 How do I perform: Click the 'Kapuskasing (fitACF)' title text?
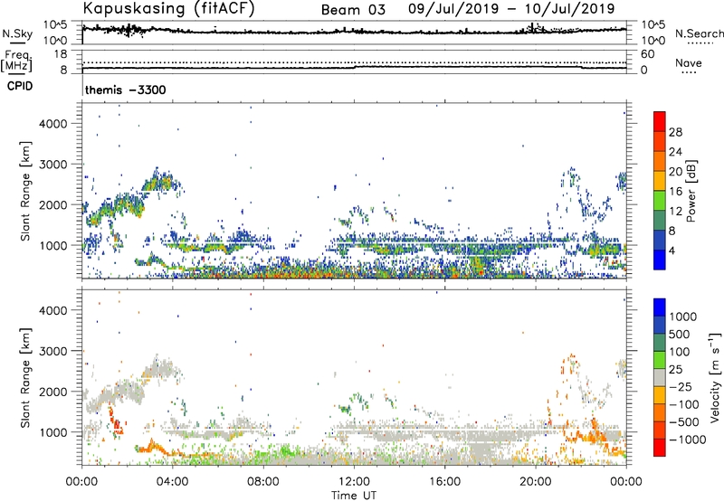tap(168, 9)
